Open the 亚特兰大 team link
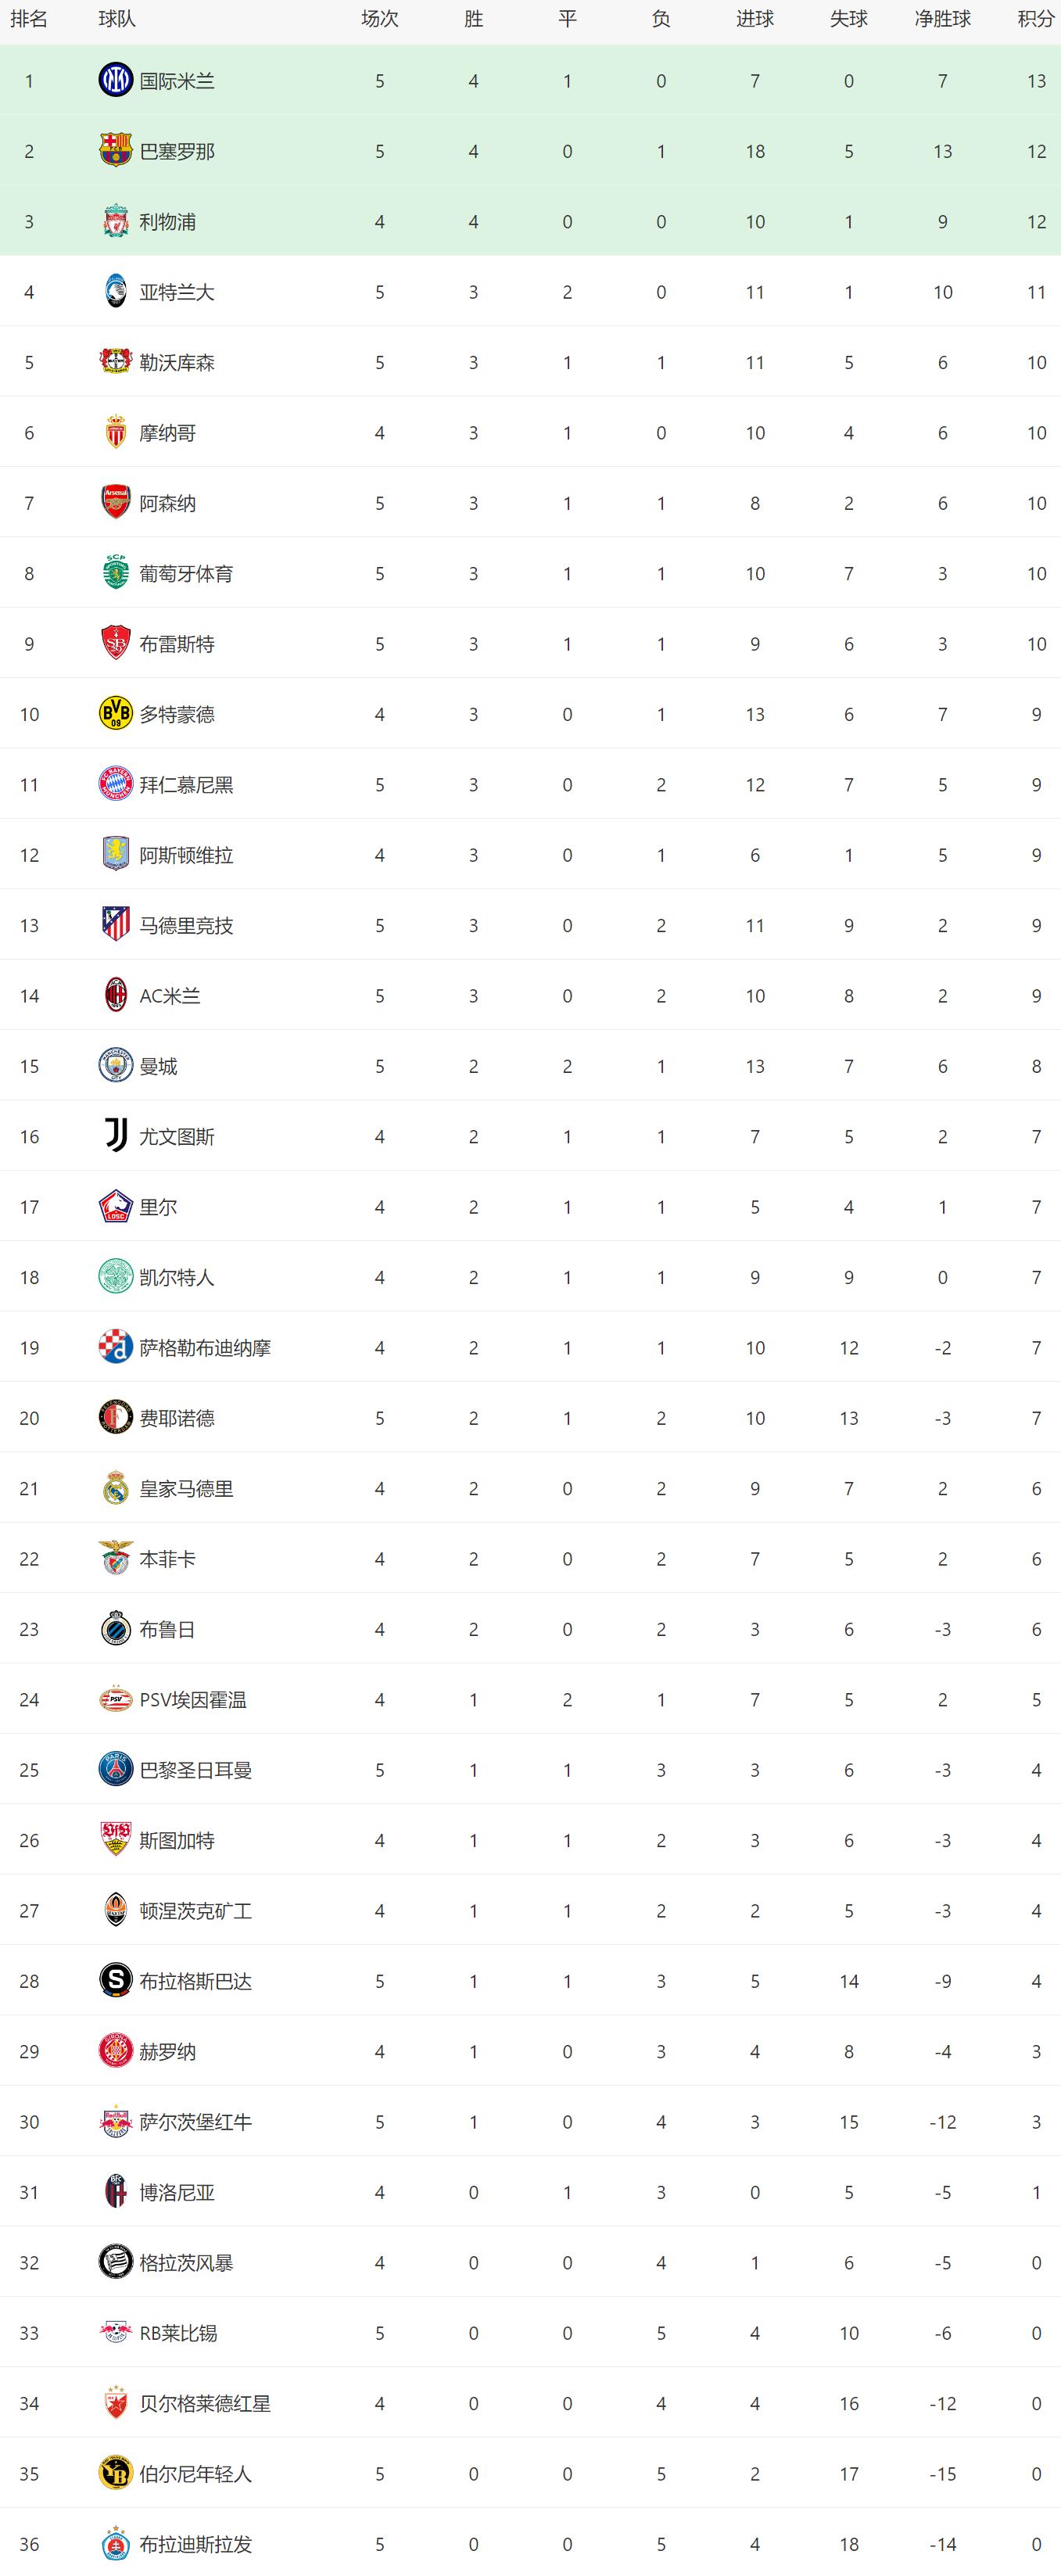Image resolution: width=1061 pixels, height=2576 pixels. point(177,292)
